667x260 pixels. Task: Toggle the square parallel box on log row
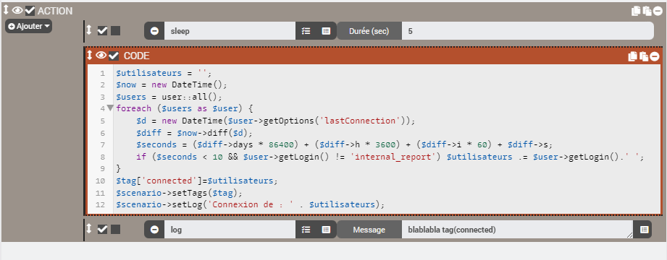click(x=116, y=230)
